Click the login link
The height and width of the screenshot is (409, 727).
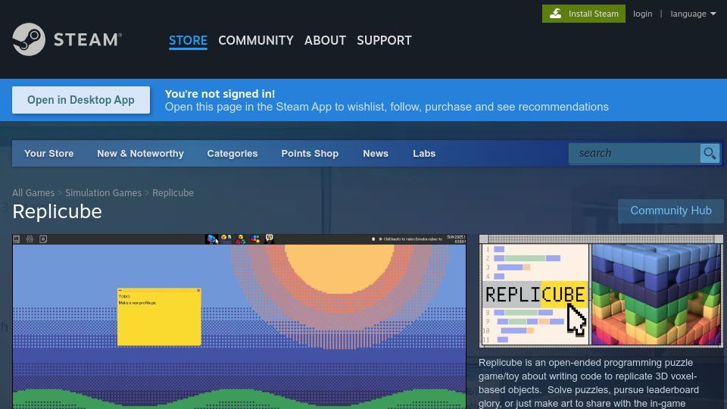point(643,14)
